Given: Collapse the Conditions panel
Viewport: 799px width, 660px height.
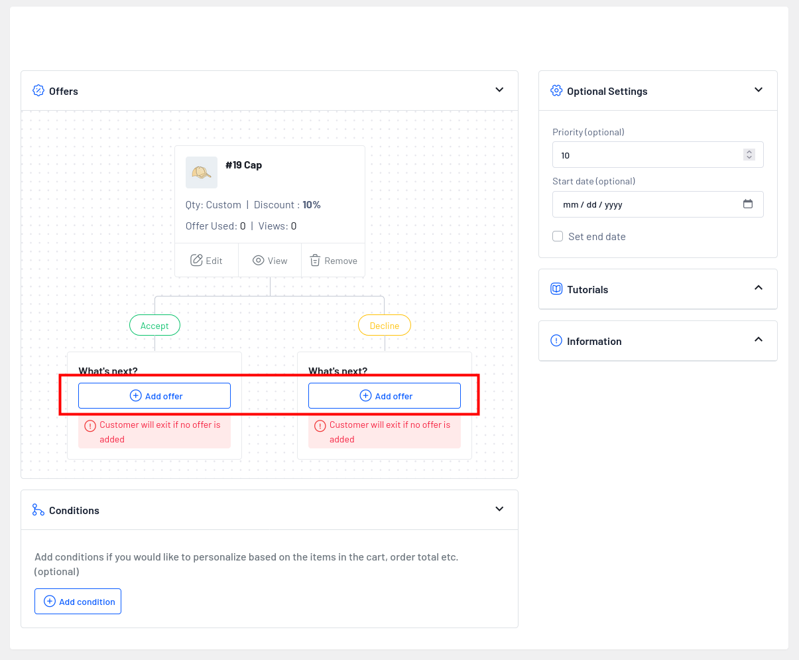Looking at the screenshot, I should [499, 509].
